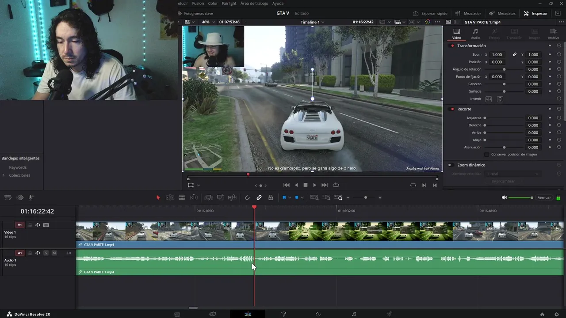This screenshot has height=318, width=566.
Task: Select the A1 destination control
Action: [19, 253]
